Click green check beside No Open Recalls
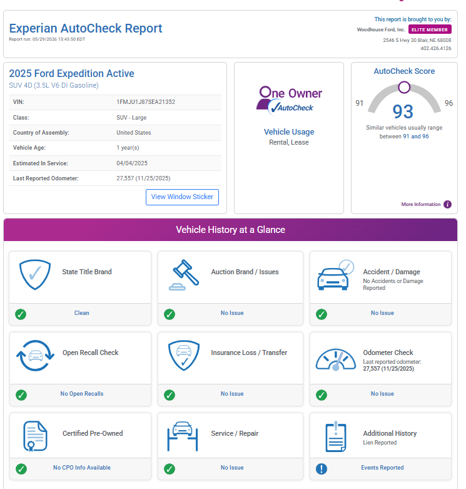 (x=21, y=395)
